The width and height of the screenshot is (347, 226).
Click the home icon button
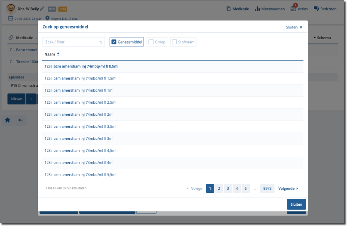(7, 120)
